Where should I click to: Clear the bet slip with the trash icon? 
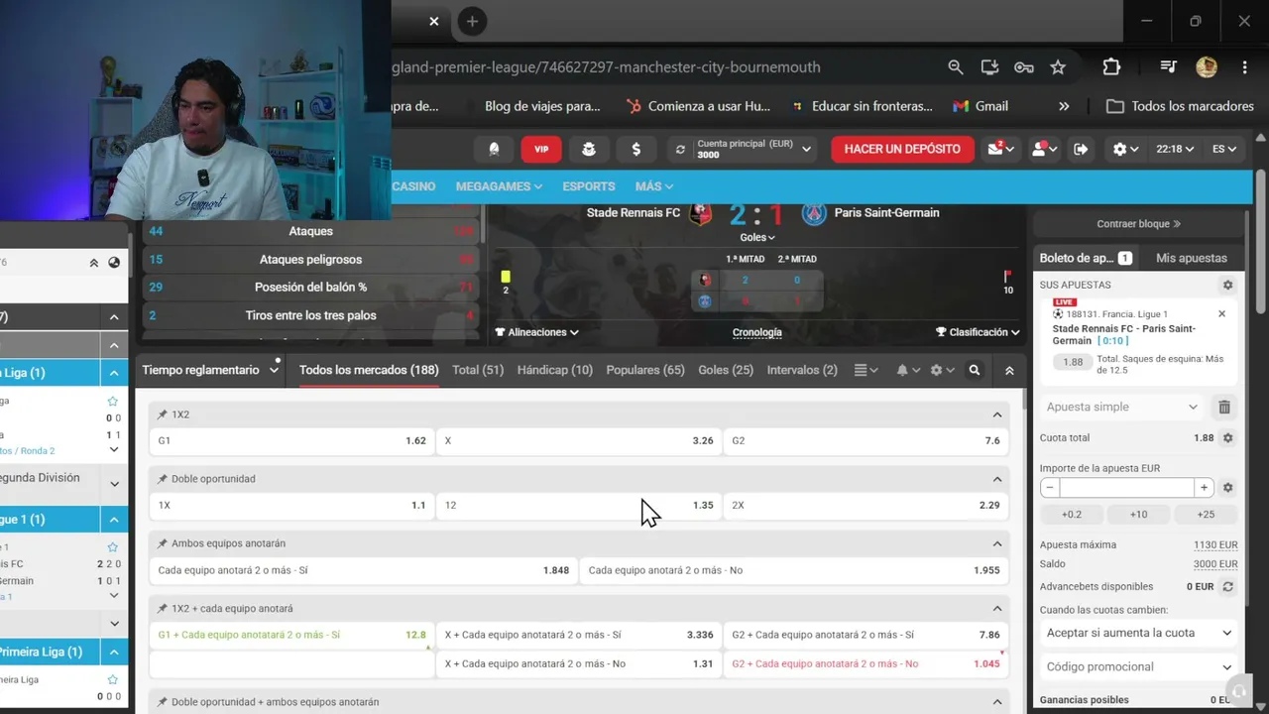[1224, 407]
